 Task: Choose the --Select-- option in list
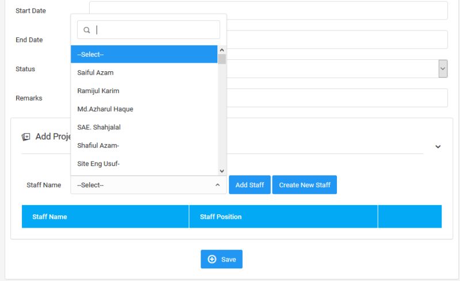coord(144,54)
